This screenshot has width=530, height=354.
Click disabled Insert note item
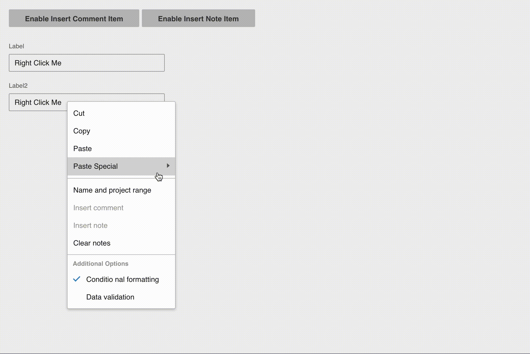point(90,226)
